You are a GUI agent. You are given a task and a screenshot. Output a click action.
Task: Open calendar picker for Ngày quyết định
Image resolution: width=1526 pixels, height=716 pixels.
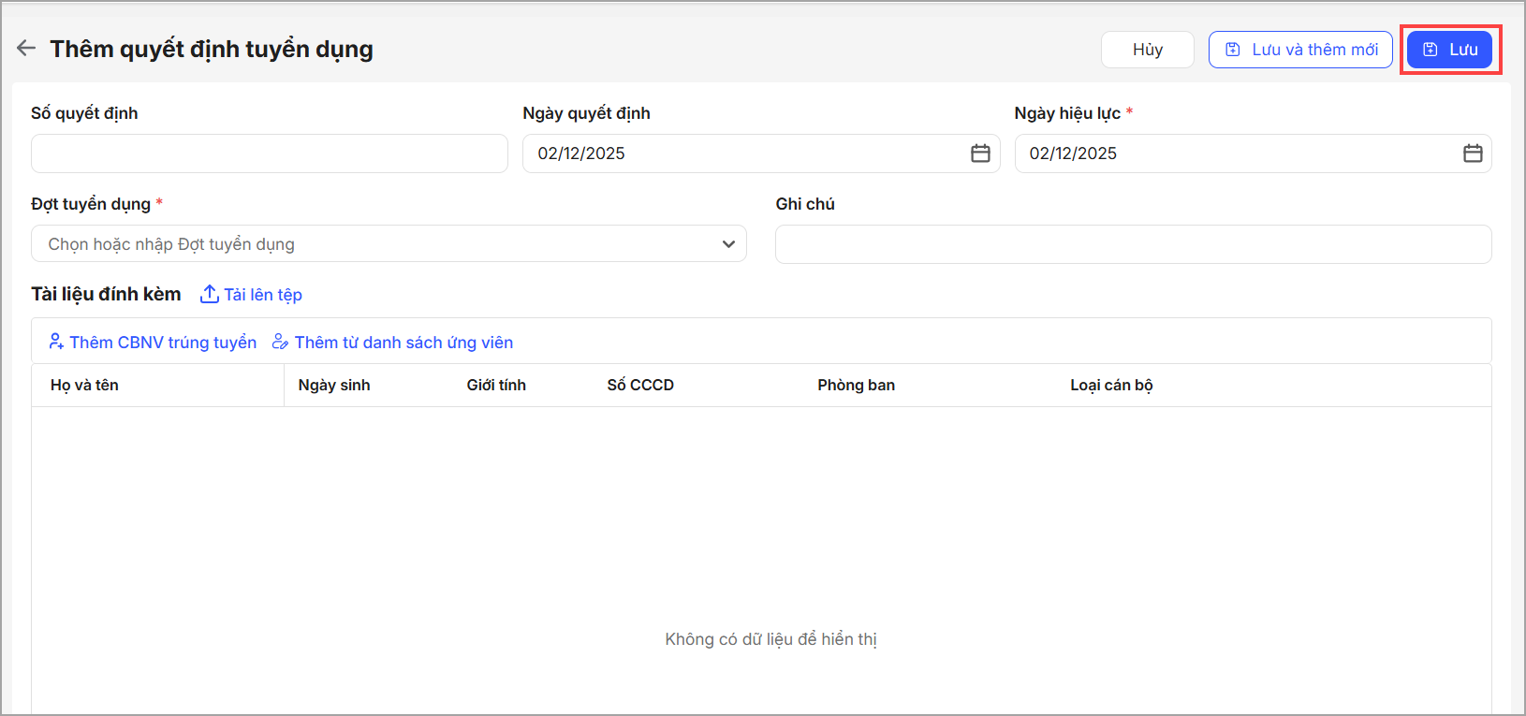point(980,153)
